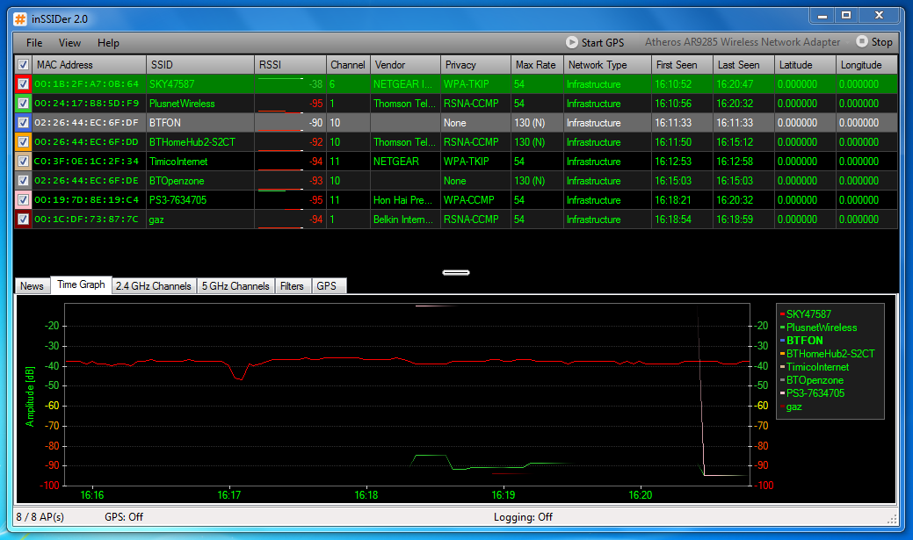Click the Start GPS play icon

572,42
